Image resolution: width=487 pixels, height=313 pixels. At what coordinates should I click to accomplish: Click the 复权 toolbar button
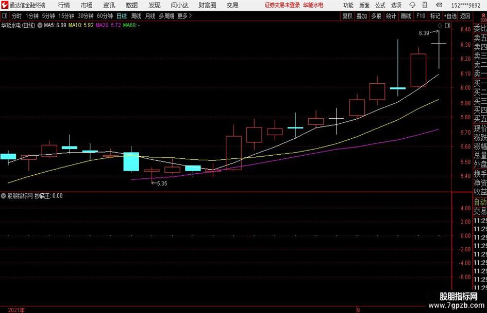[x=347, y=16]
